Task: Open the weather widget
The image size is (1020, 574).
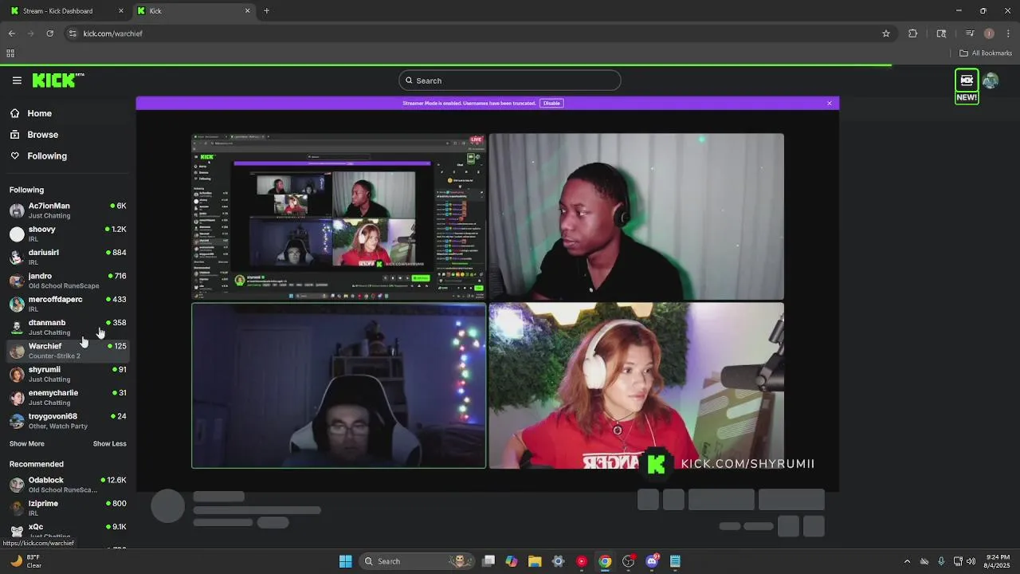Action: pyautogui.click(x=27, y=561)
